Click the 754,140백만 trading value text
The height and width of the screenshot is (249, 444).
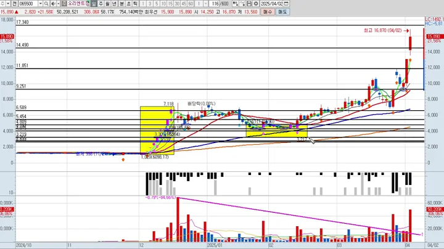(x=131, y=12)
